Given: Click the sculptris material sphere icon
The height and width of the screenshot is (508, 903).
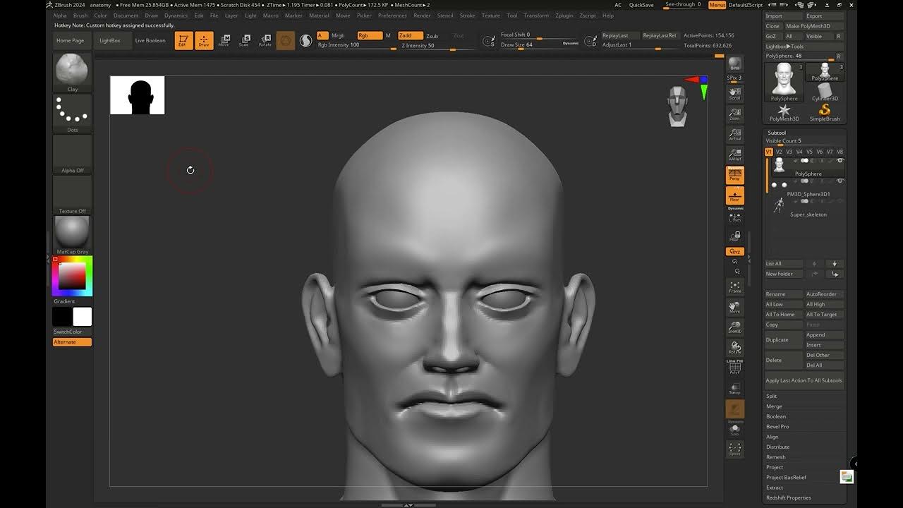Looking at the screenshot, I should pos(305,41).
